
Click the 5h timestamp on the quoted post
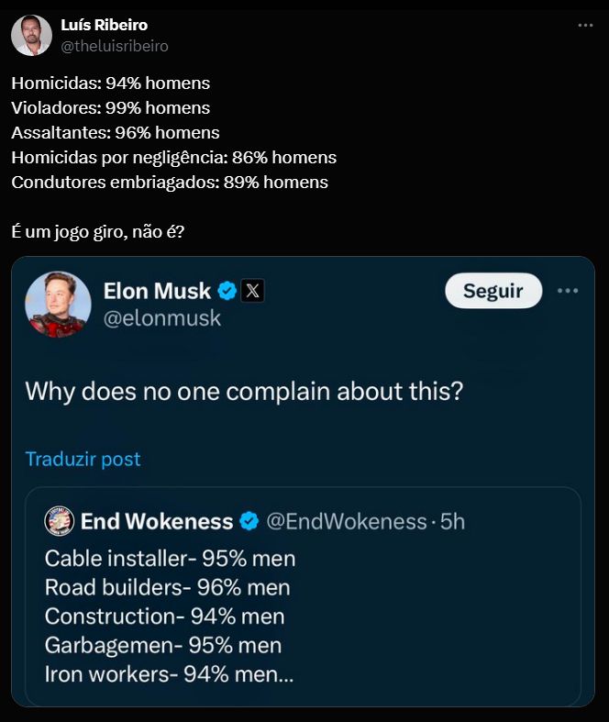pyautogui.click(x=453, y=522)
